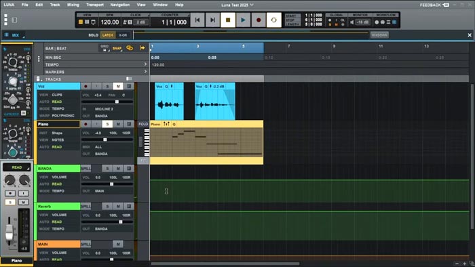475x267 pixels.
Task: Click the piano keyboard icon on Piano track
Action: coord(147,142)
